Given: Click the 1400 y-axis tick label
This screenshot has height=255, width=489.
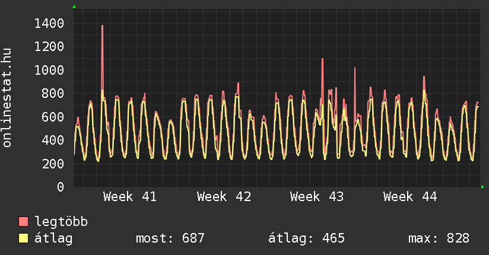Looking at the screenshot, I should (x=49, y=24).
